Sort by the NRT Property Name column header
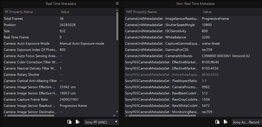The height and width of the screenshot is (127, 262). [163, 12]
